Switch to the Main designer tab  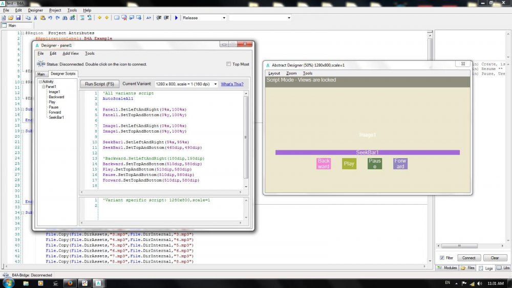point(41,74)
